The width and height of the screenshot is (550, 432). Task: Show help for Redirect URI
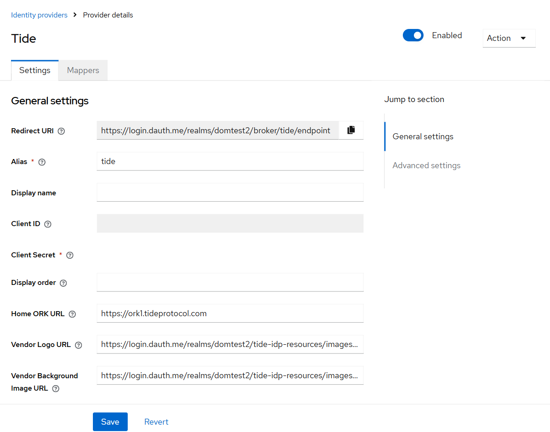point(61,131)
